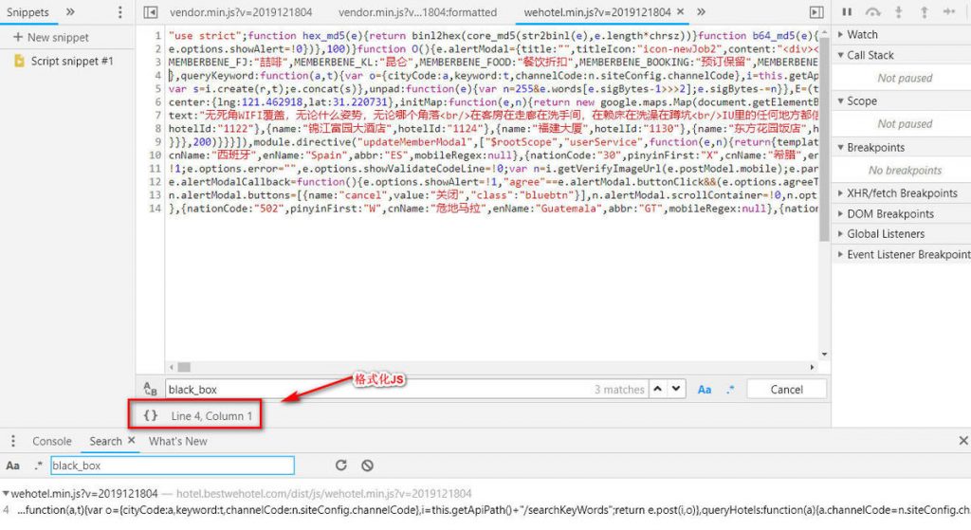Click the pretty-print format braces icon
The width and height of the screenshot is (971, 530).
(151, 415)
